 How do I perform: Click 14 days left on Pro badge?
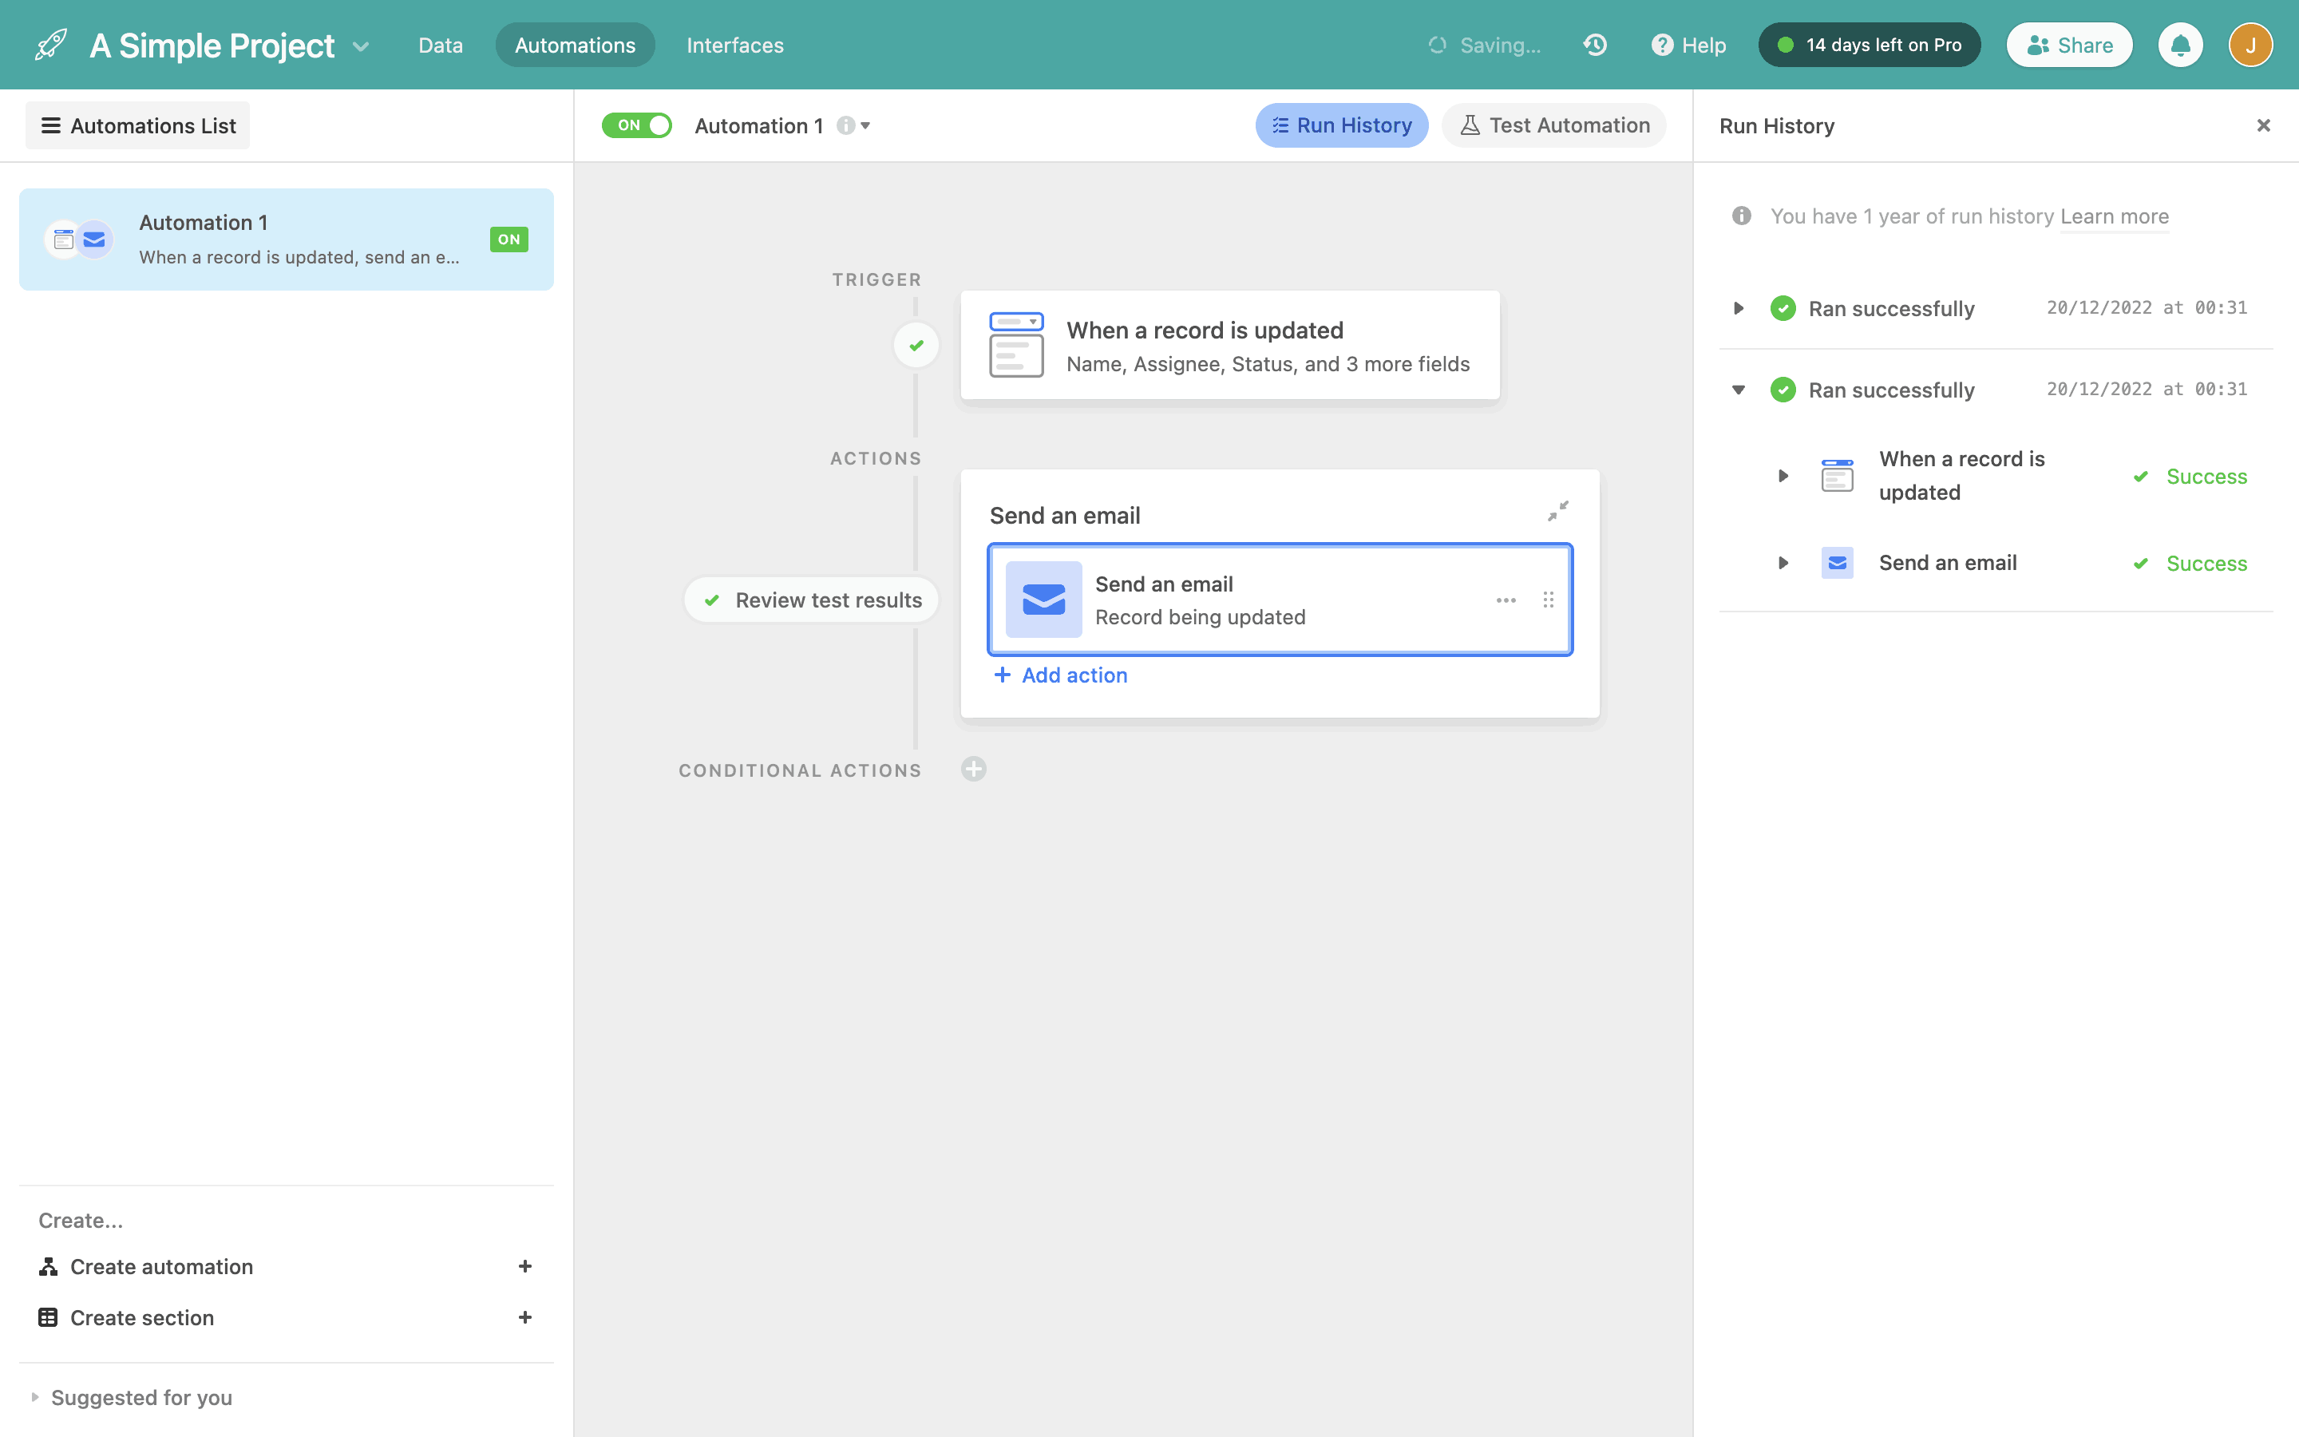(x=1869, y=45)
